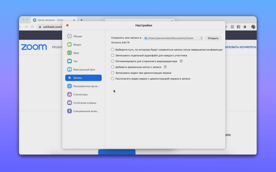This screenshot has height=172, width=276.
Task: Select the Статистика chart icon
Action: pos(69,95)
